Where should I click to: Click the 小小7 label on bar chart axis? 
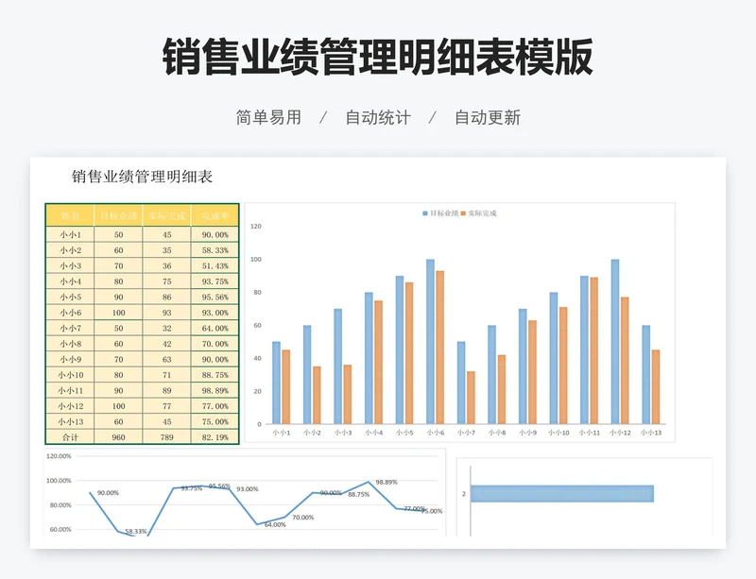[466, 433]
